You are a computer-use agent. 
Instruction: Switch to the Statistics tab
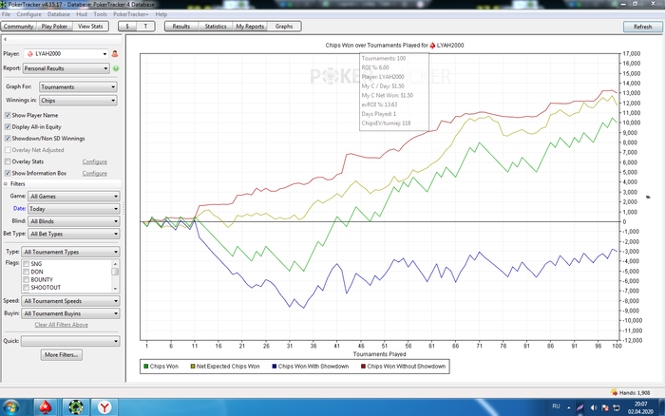[216, 27]
